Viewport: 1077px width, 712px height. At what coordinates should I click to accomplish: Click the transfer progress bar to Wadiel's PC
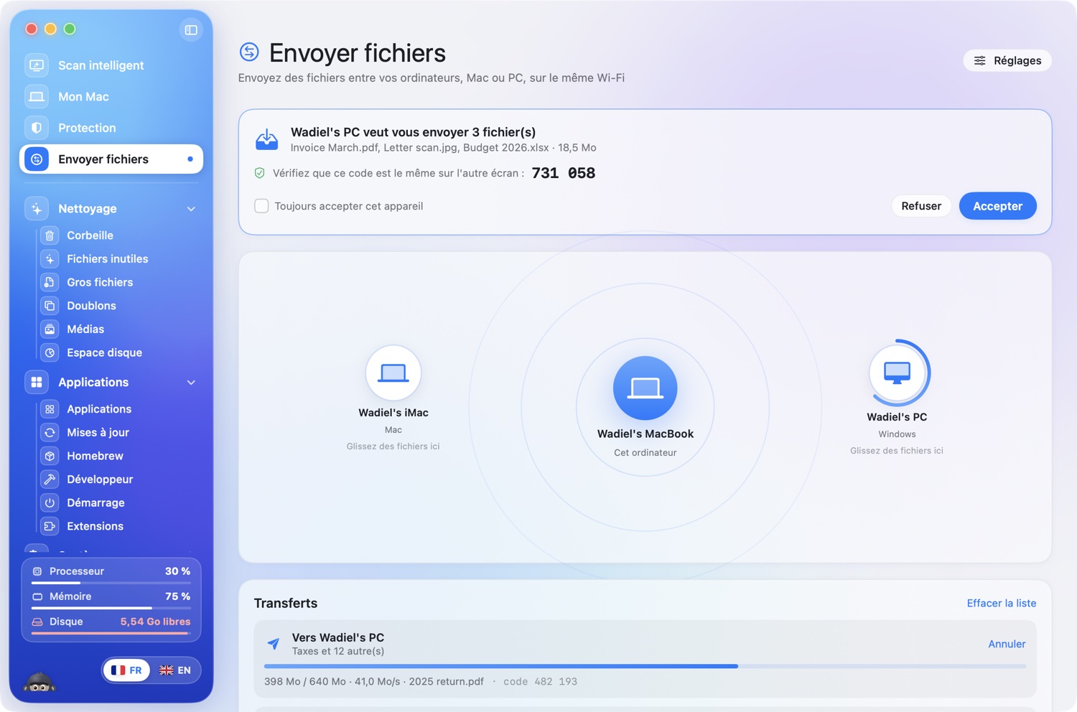(645, 666)
